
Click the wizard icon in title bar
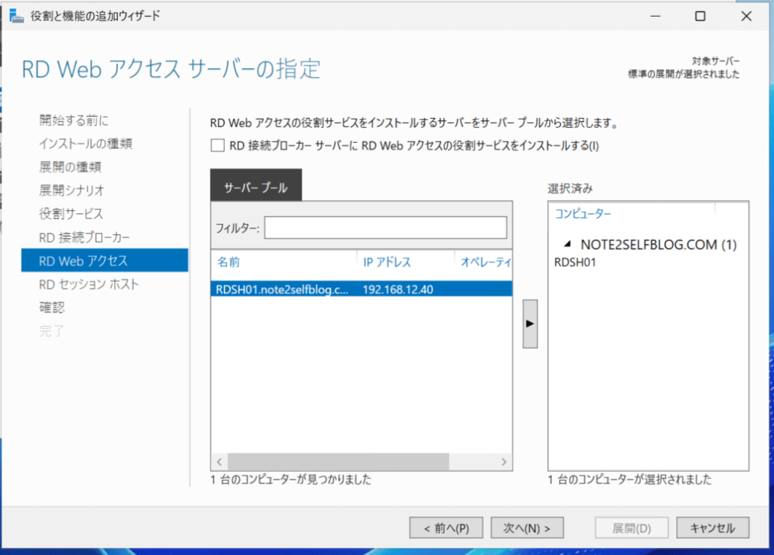click(14, 16)
